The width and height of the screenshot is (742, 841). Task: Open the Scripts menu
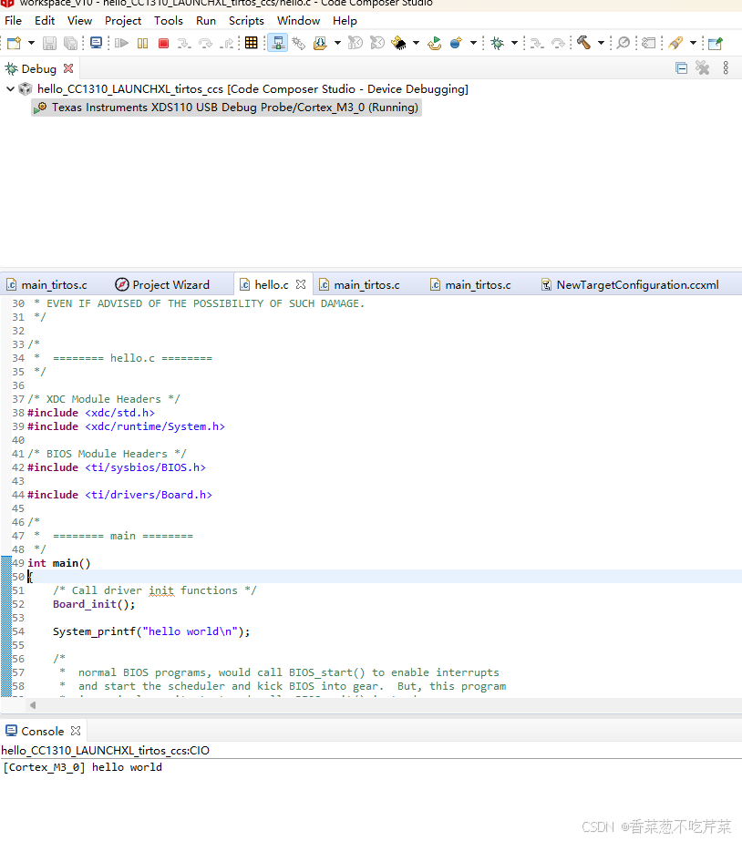click(246, 20)
